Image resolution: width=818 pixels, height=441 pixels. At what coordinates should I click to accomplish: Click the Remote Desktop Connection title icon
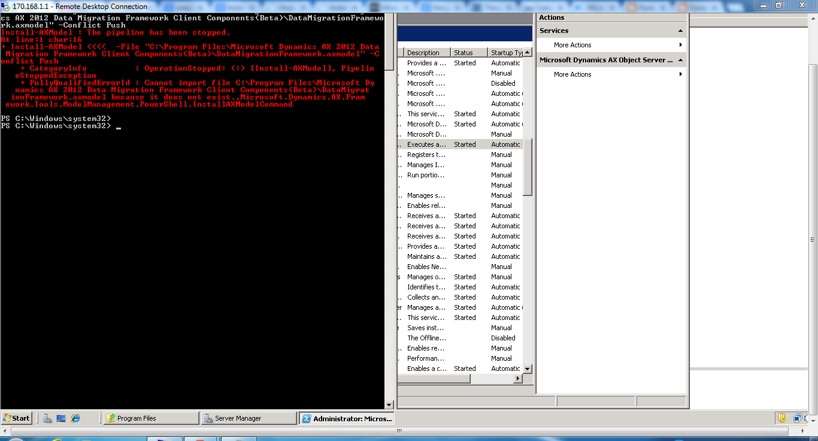[x=6, y=6]
